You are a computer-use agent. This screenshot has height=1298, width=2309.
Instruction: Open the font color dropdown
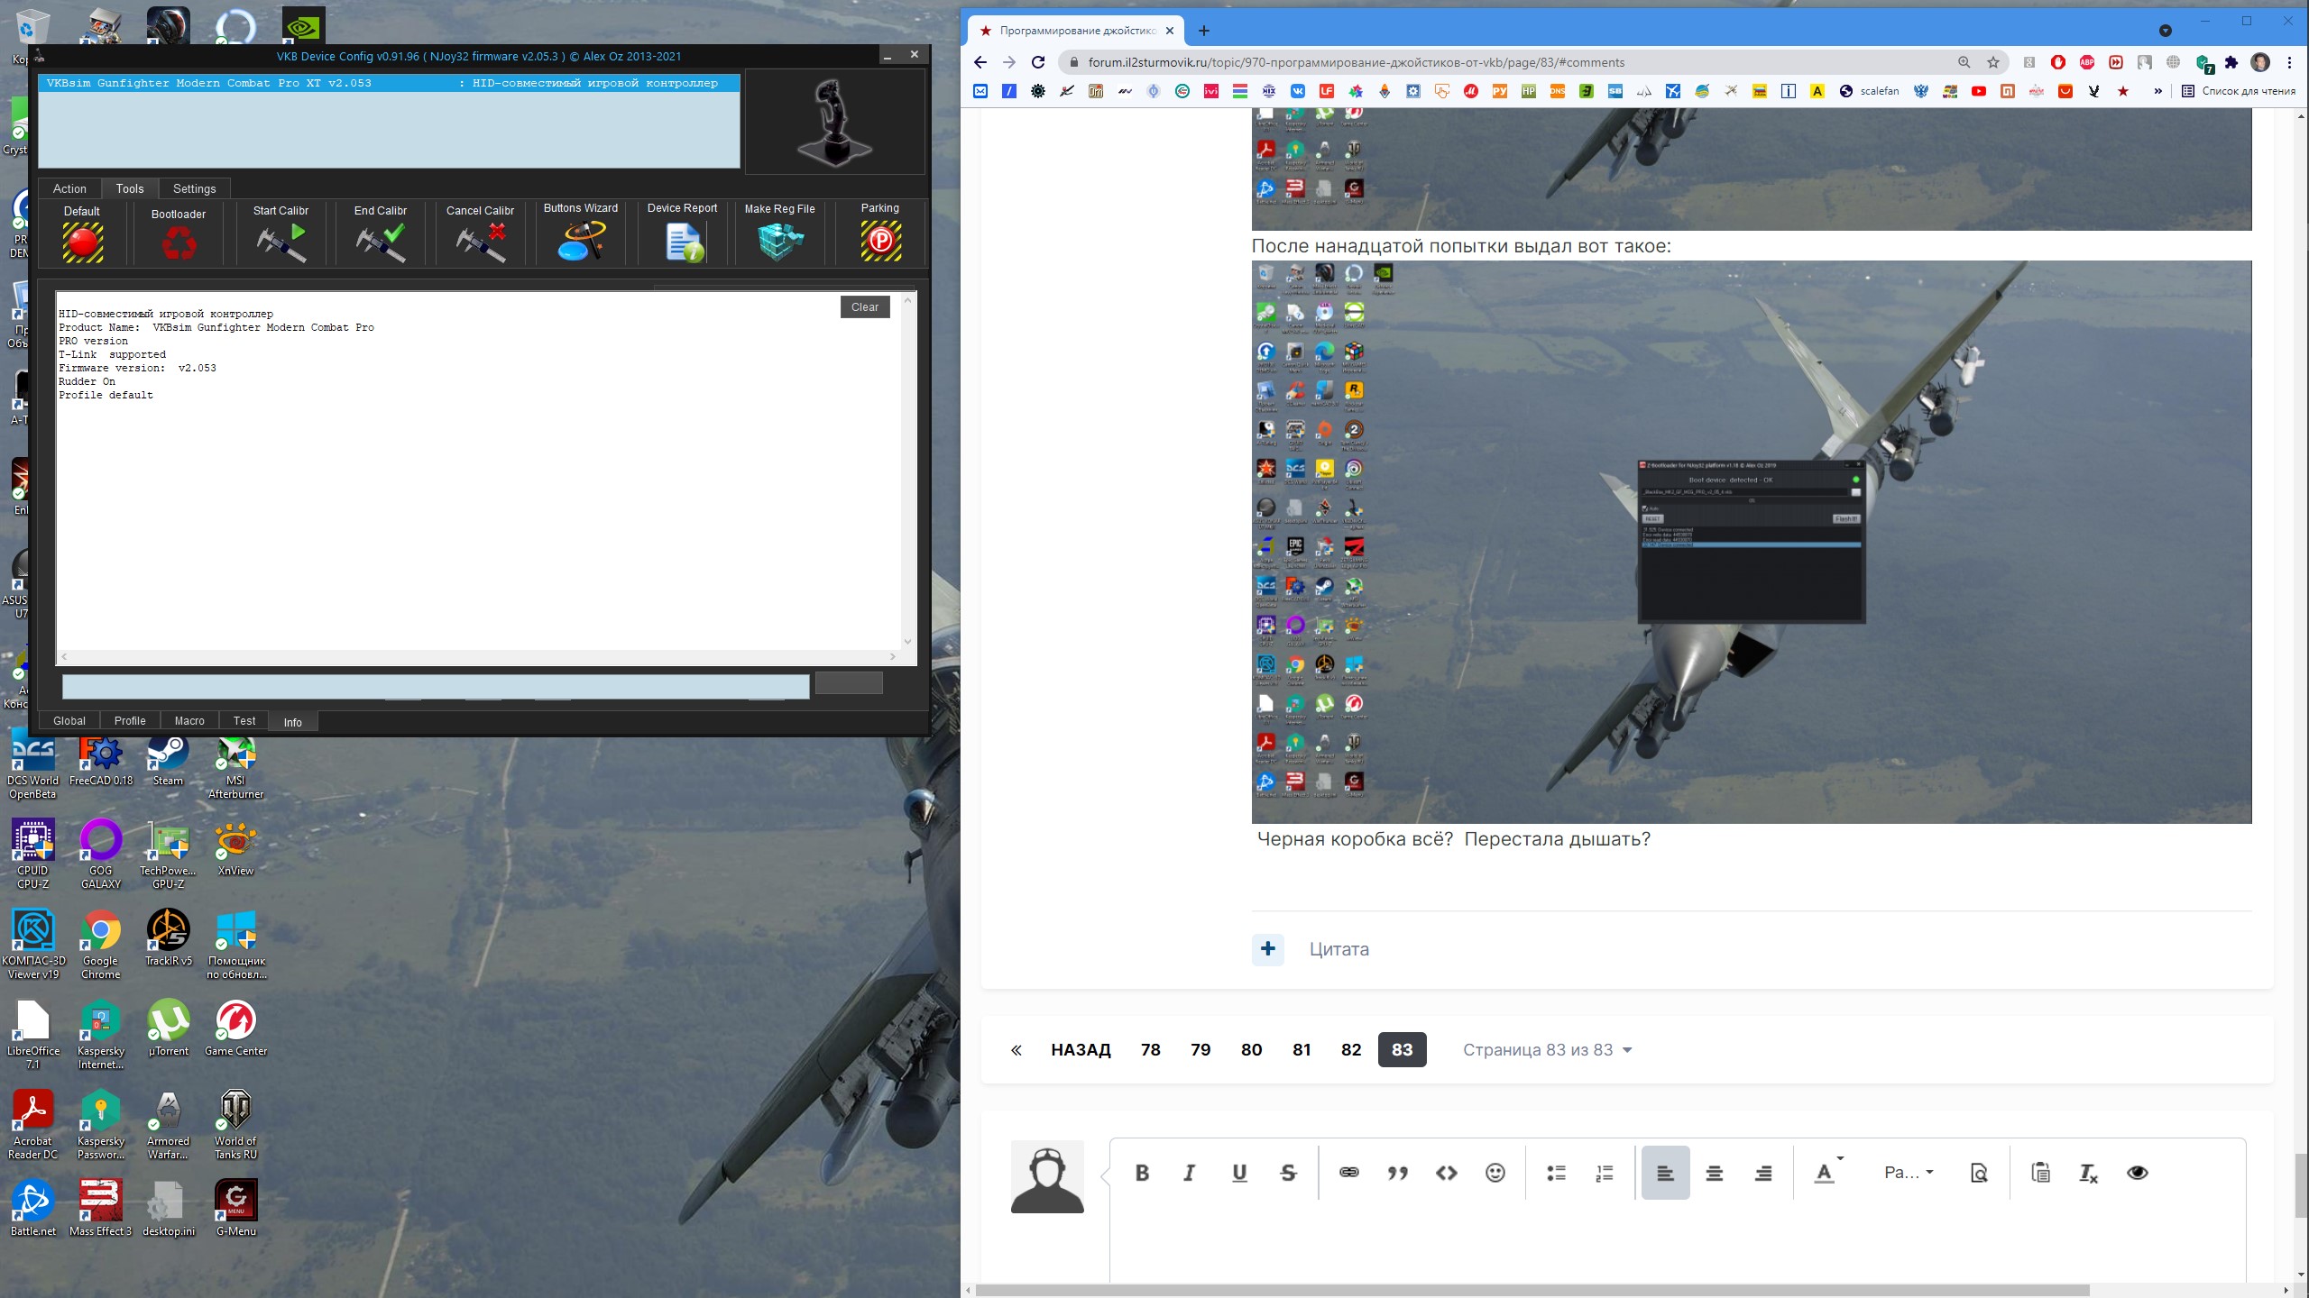click(1829, 1172)
